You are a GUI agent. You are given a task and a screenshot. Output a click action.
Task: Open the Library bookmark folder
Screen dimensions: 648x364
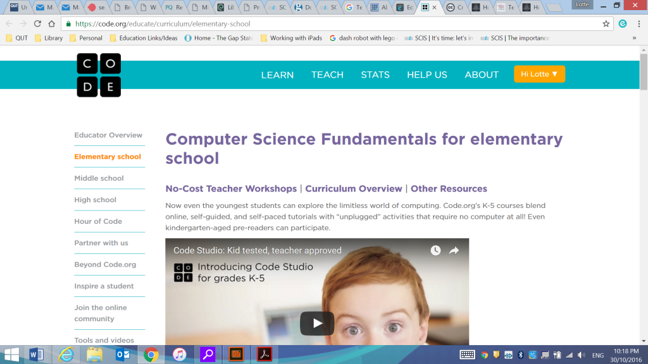49,38
